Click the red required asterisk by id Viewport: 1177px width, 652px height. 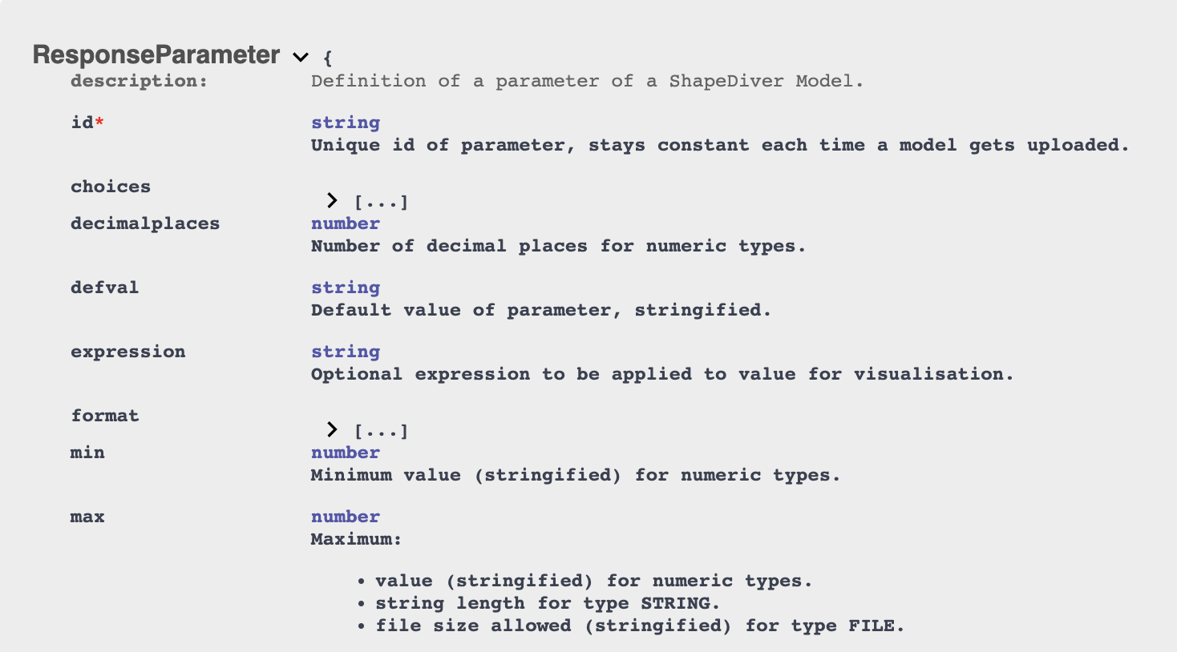[99, 122]
